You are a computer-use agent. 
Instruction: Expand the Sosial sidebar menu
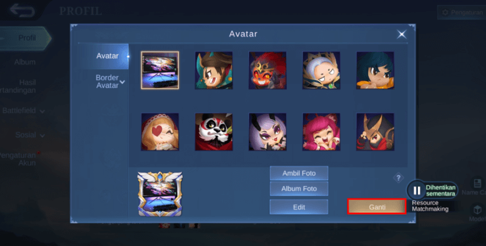click(30, 135)
